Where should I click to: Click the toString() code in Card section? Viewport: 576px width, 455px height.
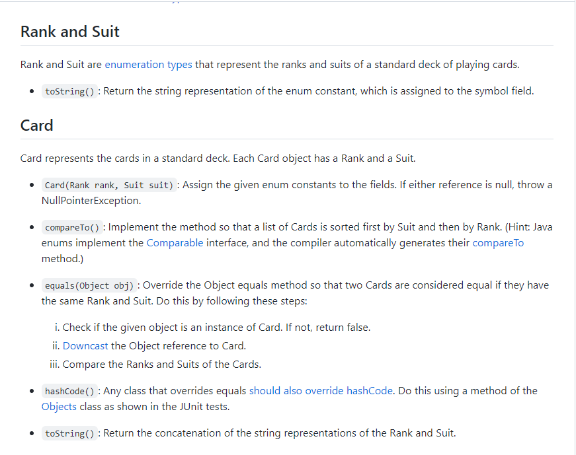69,433
